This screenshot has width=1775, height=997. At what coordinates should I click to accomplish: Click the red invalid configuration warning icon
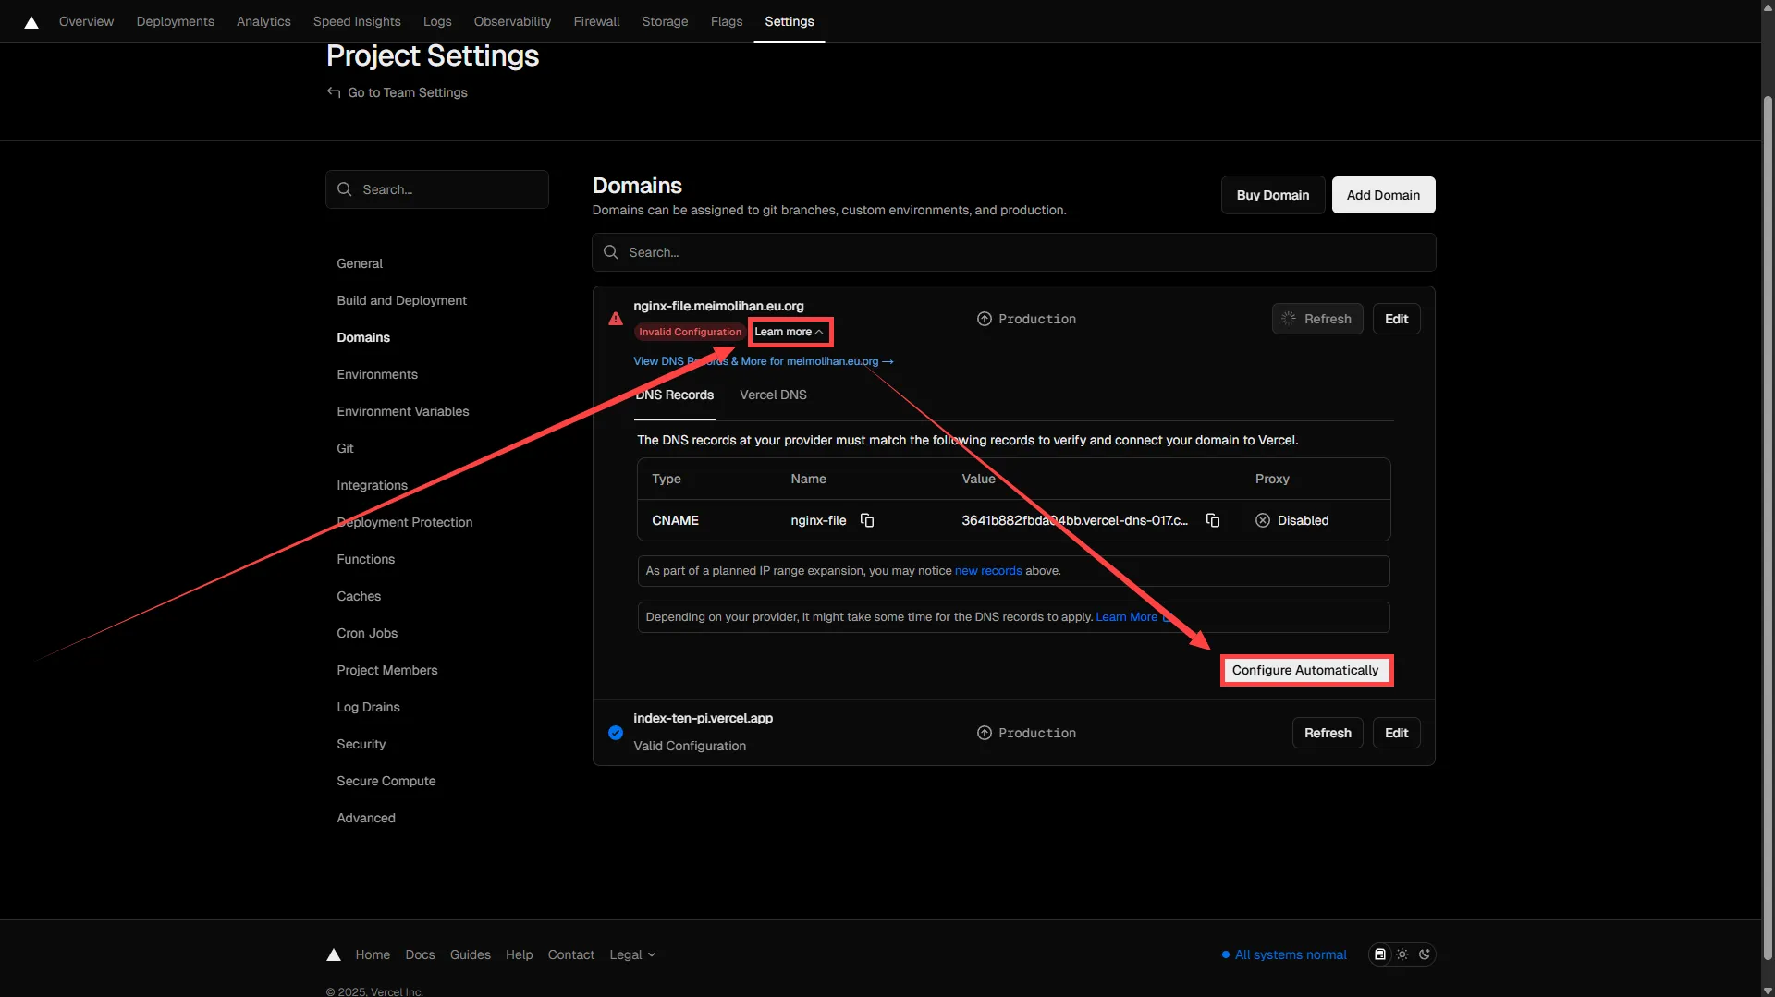pos(616,319)
